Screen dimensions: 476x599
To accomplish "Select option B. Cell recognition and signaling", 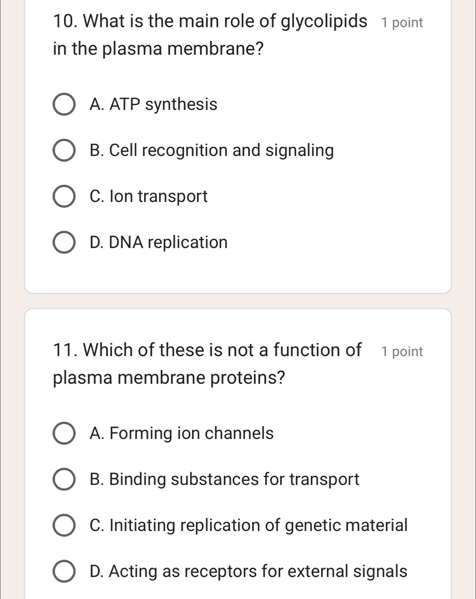I will tap(64, 150).
